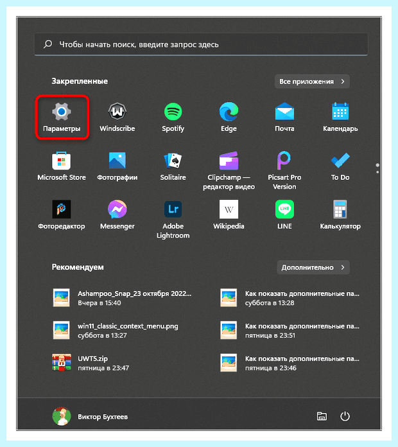
Task: Launch the LINE app
Action: (284, 215)
